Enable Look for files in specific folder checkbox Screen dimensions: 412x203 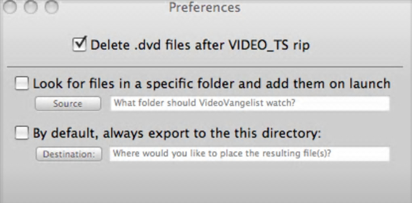coord(22,84)
